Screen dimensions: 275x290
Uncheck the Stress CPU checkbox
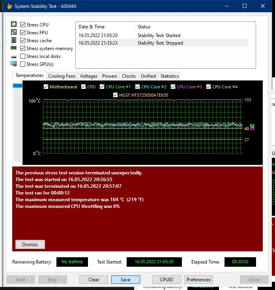click(22, 24)
